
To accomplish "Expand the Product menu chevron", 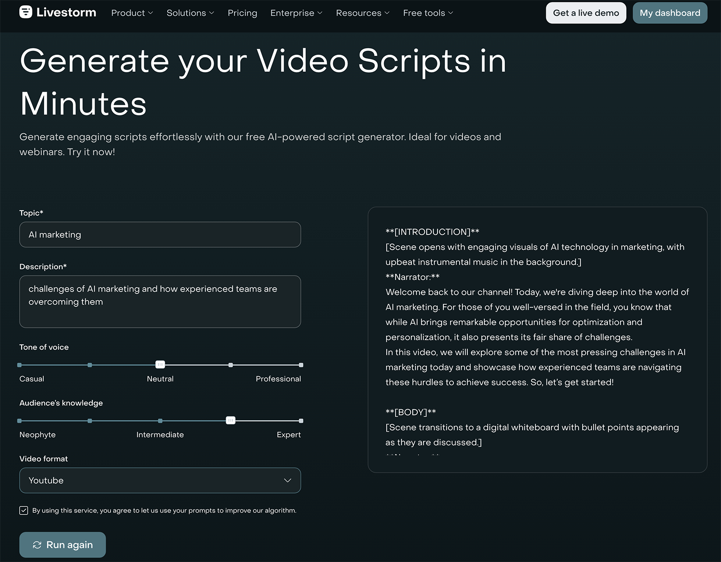I will point(151,13).
